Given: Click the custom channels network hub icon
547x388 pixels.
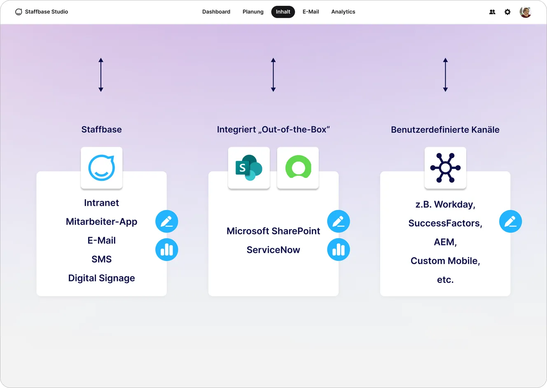Looking at the screenshot, I should click(445, 168).
